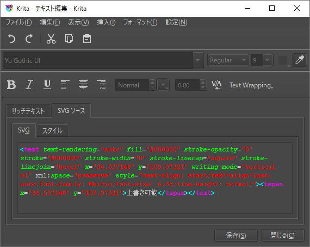Toggle Italic formatting
The image size is (310, 247).
[x=29, y=85]
